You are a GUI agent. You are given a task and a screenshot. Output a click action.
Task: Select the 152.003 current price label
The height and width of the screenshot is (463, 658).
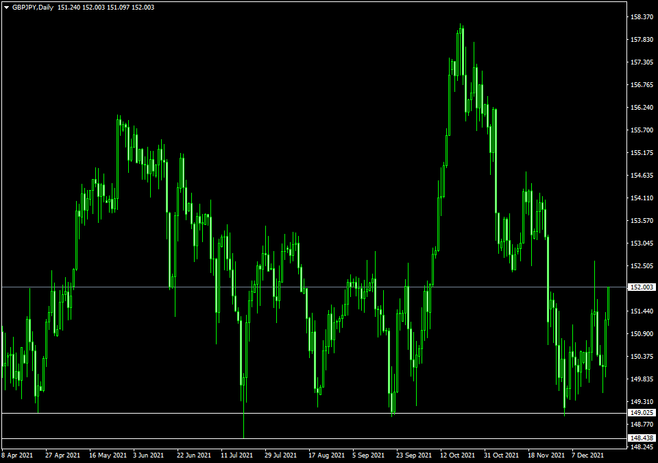[x=642, y=287]
